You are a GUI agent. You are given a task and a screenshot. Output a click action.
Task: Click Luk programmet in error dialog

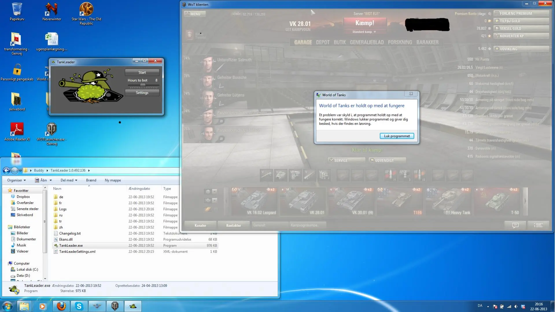tap(397, 136)
